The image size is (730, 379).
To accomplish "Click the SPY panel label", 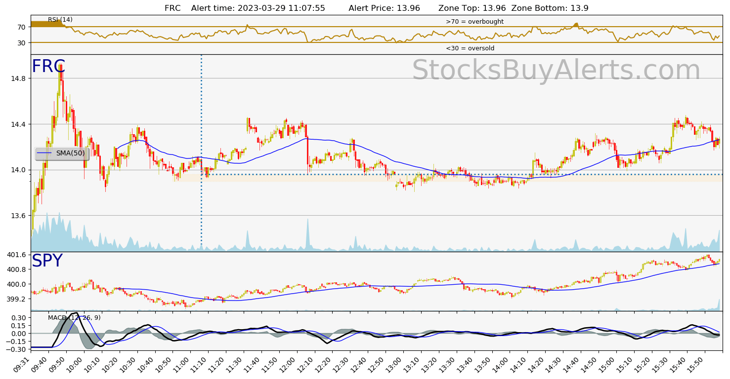I will 47,261.
